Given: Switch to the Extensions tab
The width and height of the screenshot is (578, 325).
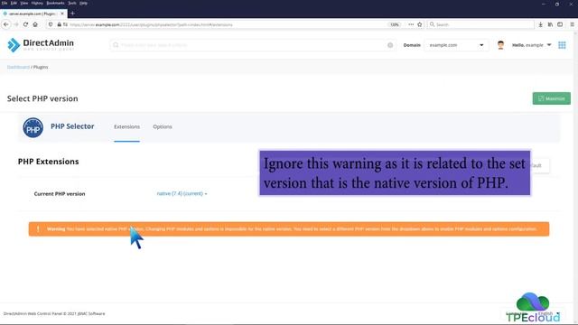Looking at the screenshot, I should tap(126, 126).
